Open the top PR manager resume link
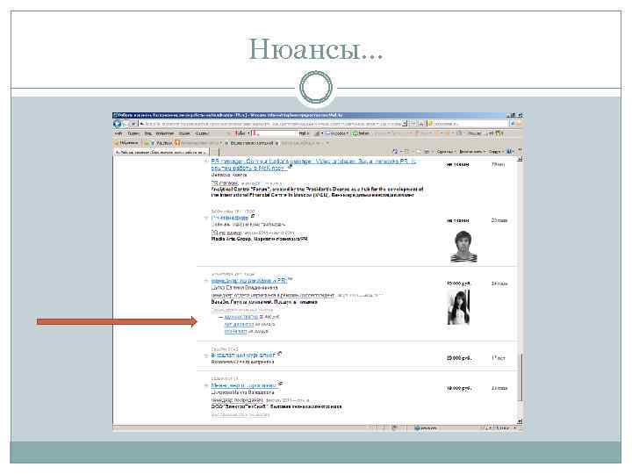 pos(313,164)
